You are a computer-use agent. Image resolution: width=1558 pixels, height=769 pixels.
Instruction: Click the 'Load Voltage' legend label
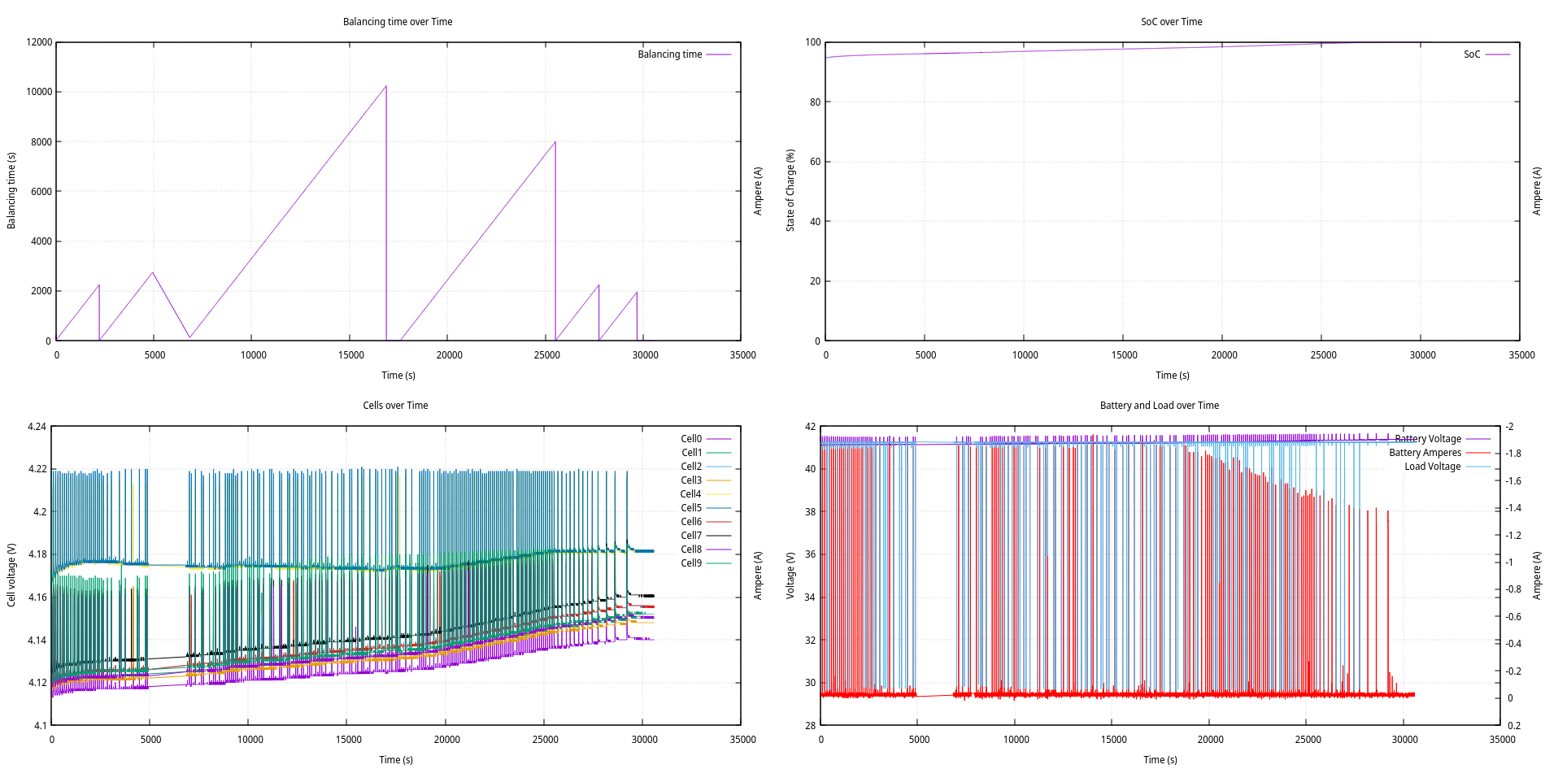1433,467
